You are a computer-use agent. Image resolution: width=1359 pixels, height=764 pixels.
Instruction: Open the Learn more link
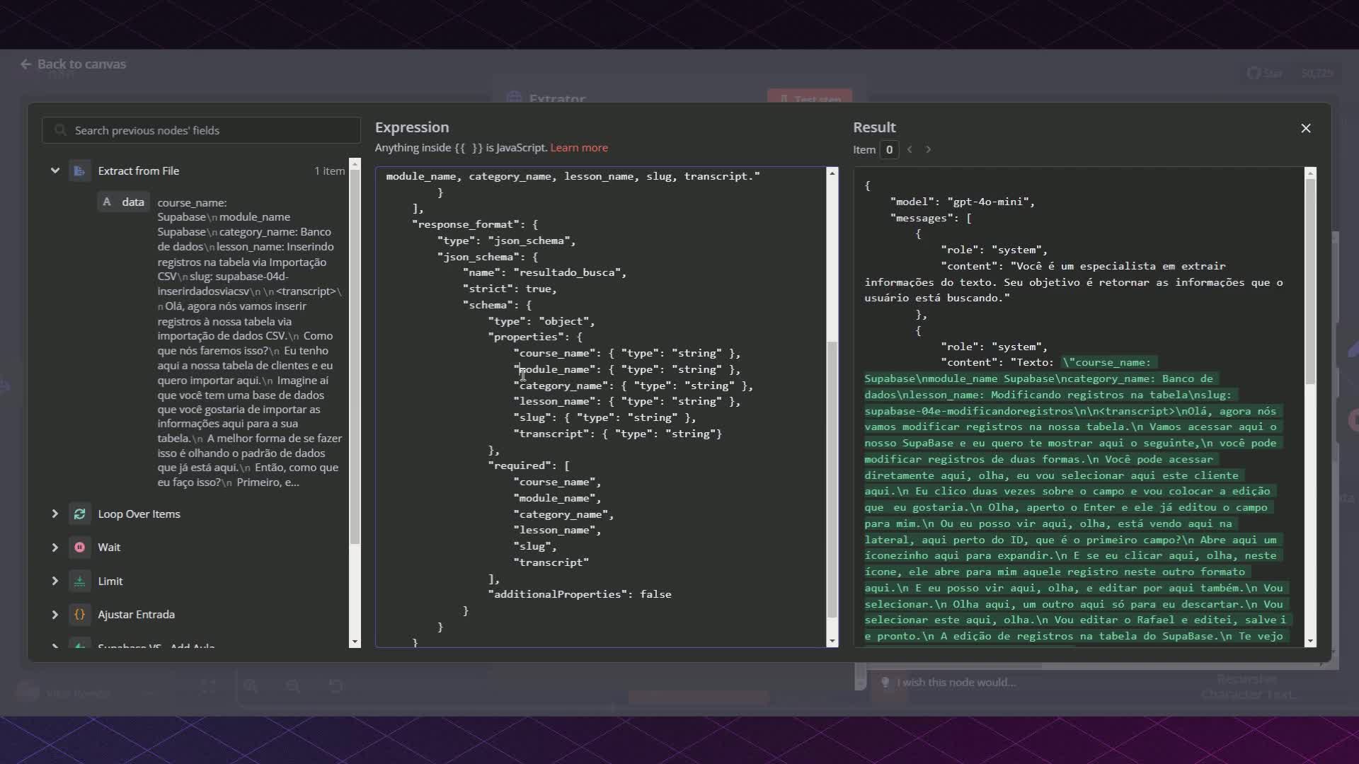point(579,148)
